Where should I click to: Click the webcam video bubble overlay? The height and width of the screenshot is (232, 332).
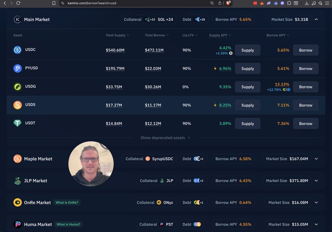click(x=91, y=164)
